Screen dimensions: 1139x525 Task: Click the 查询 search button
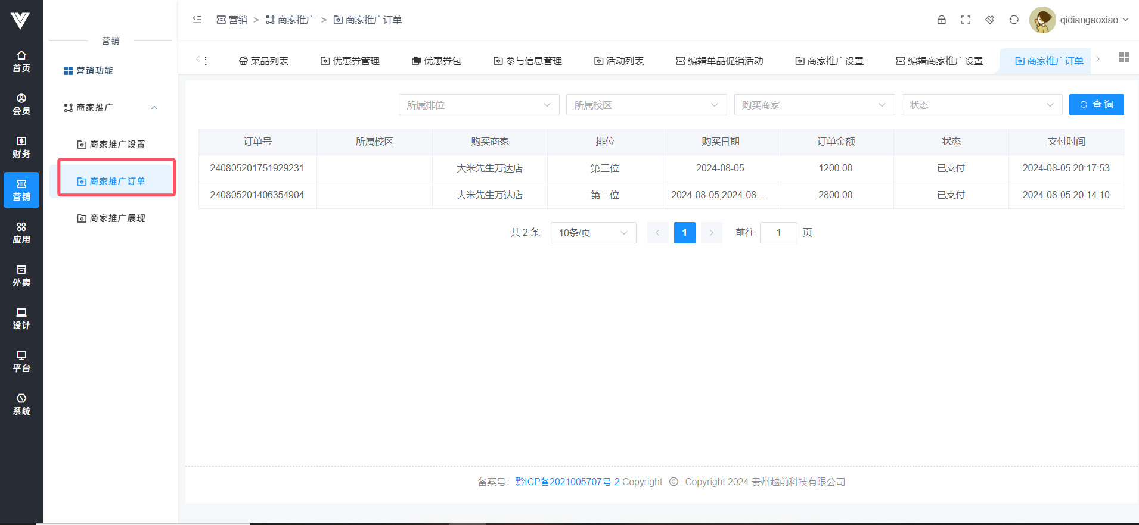click(x=1096, y=105)
